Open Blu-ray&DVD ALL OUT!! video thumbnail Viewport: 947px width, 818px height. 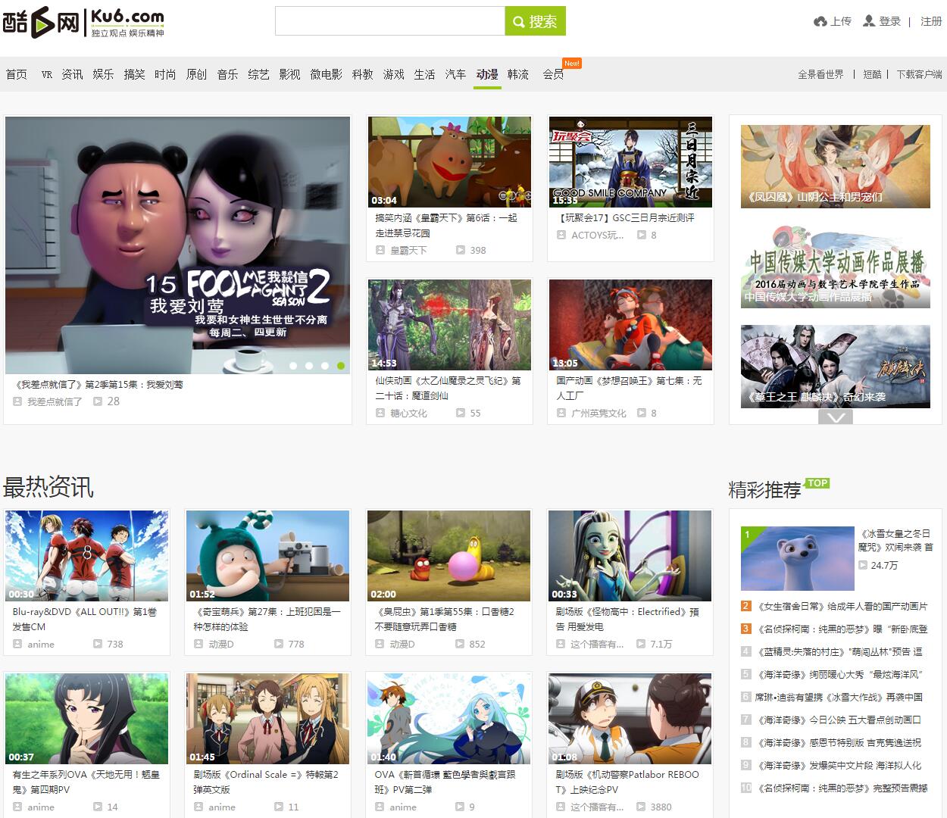click(86, 555)
